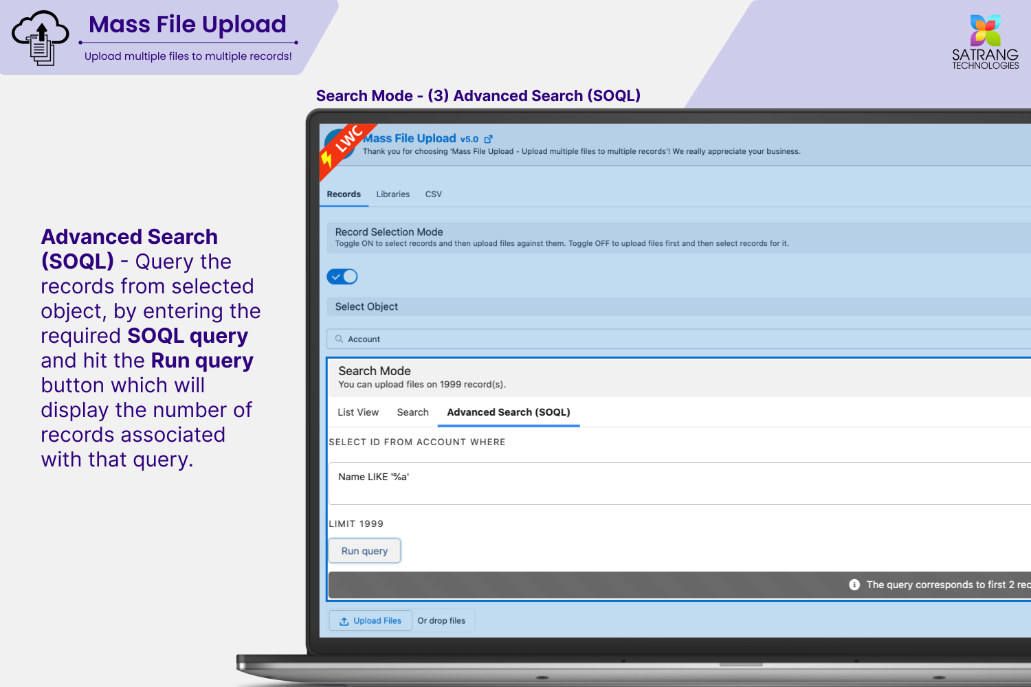Click the cloud upload icon in the header

[x=41, y=38]
